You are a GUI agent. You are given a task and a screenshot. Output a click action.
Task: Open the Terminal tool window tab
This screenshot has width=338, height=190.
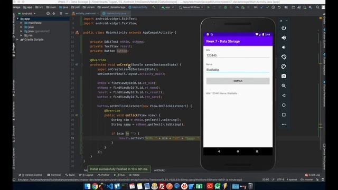pyautogui.click(x=54, y=175)
